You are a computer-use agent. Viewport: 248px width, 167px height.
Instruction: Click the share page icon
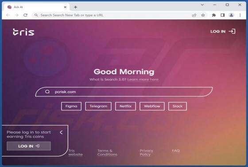194,15
